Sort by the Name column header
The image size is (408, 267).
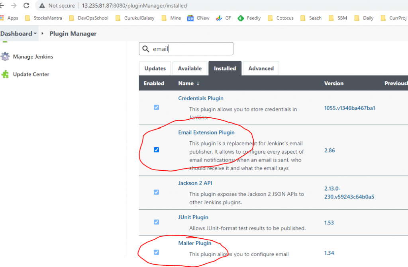186,84
